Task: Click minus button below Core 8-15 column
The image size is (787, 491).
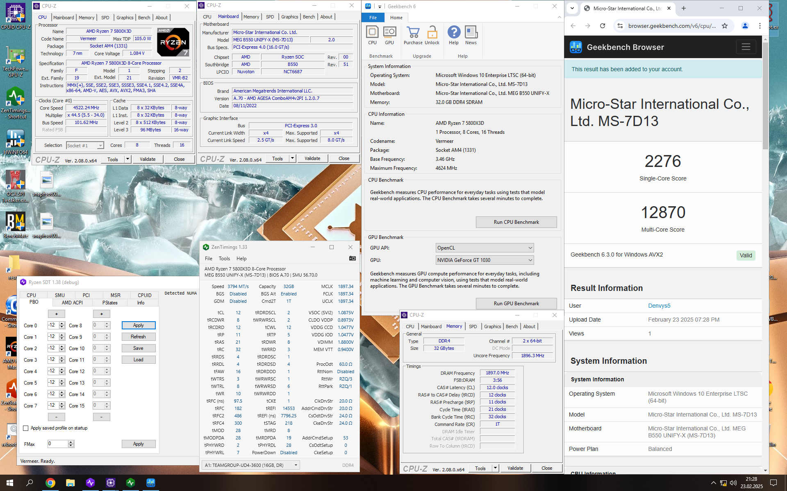Action: click(102, 417)
